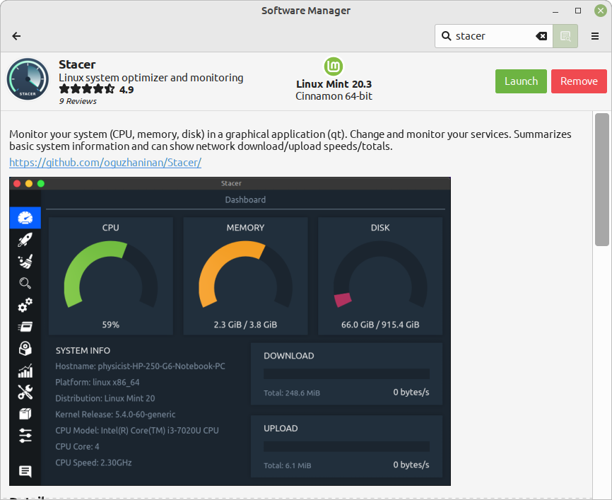Go back using the arrow button
Screen dimensions: 612x500
click(x=16, y=36)
